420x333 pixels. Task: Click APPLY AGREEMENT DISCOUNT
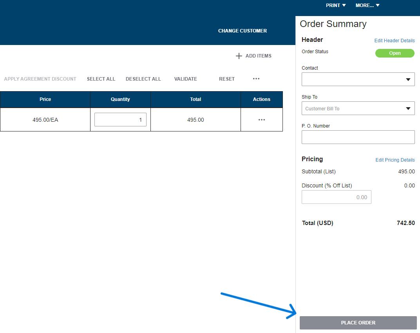[x=40, y=79]
